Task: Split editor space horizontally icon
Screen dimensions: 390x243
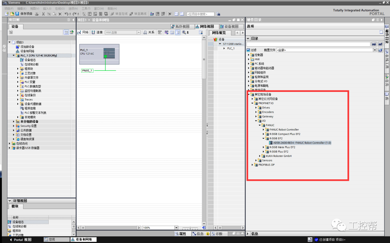Action: click(176, 14)
